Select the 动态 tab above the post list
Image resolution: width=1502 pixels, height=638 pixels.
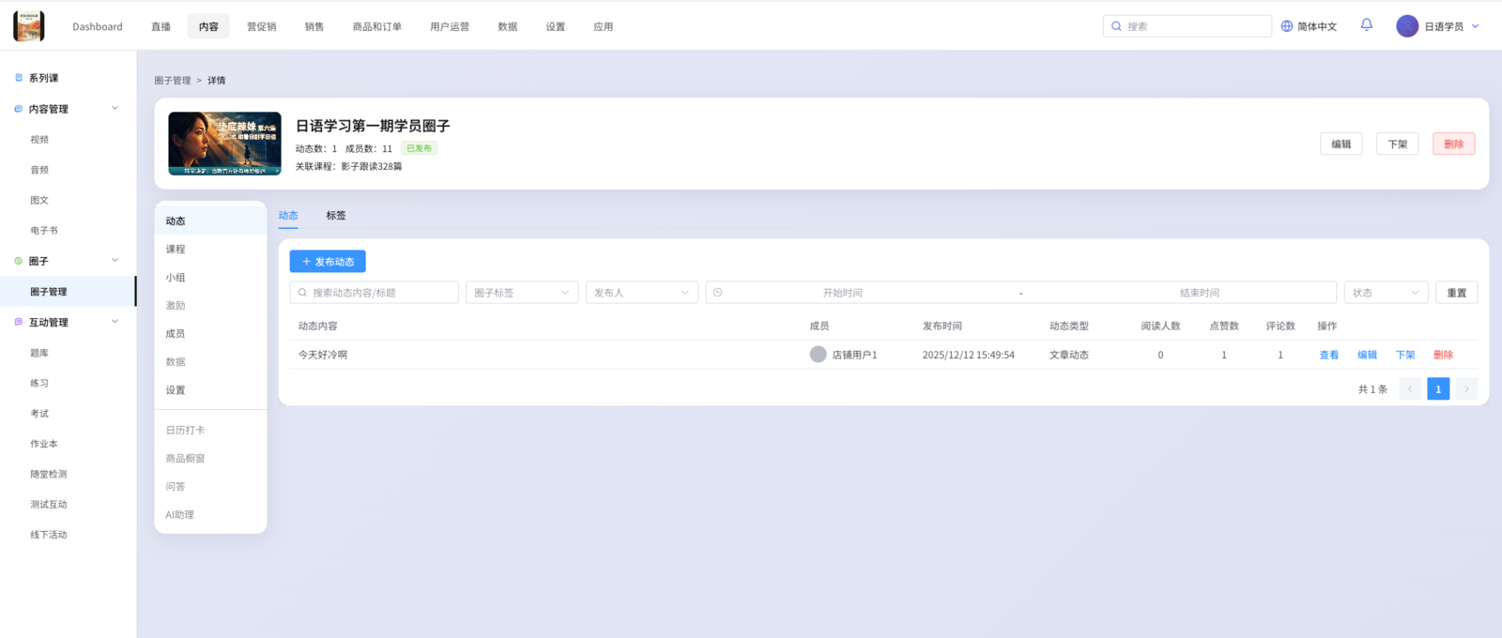(x=288, y=215)
